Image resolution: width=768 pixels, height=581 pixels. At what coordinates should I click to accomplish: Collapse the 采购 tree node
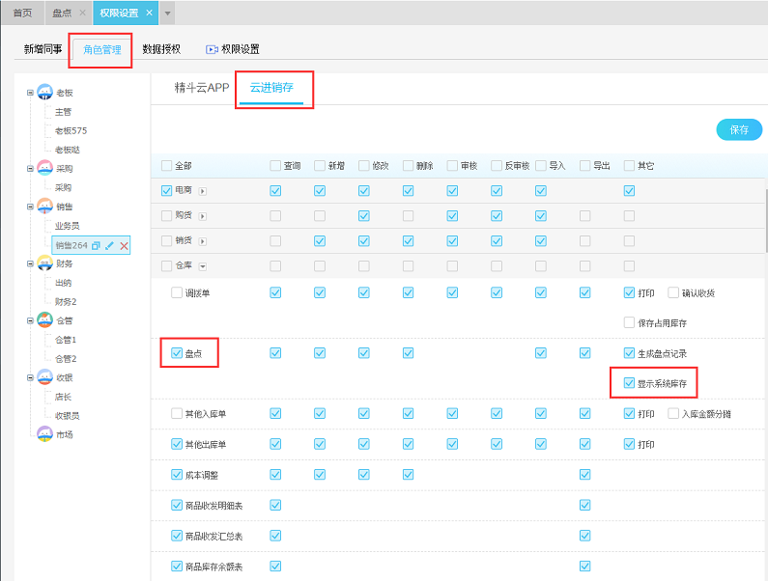(30, 169)
